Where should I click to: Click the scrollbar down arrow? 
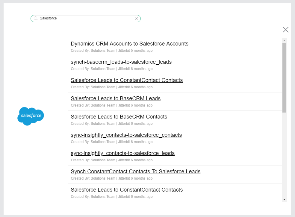(x=284, y=199)
